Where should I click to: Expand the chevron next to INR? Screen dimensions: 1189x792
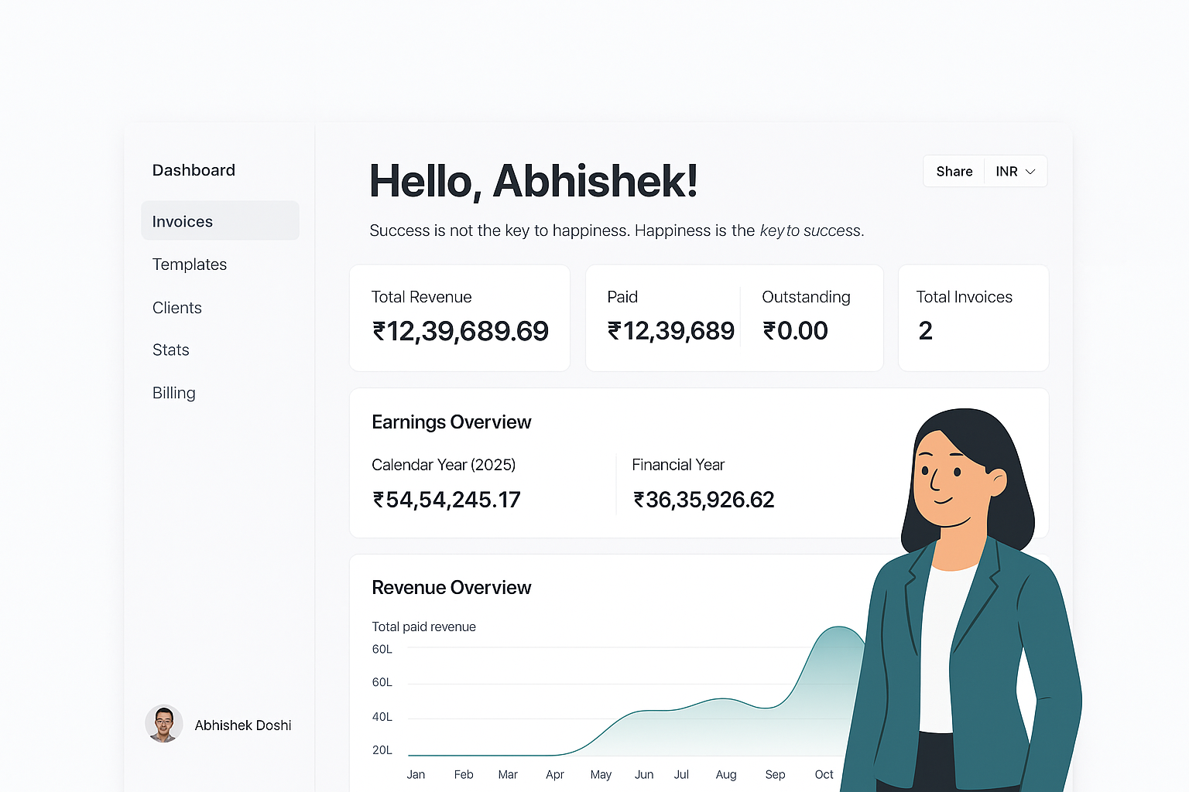1030,171
